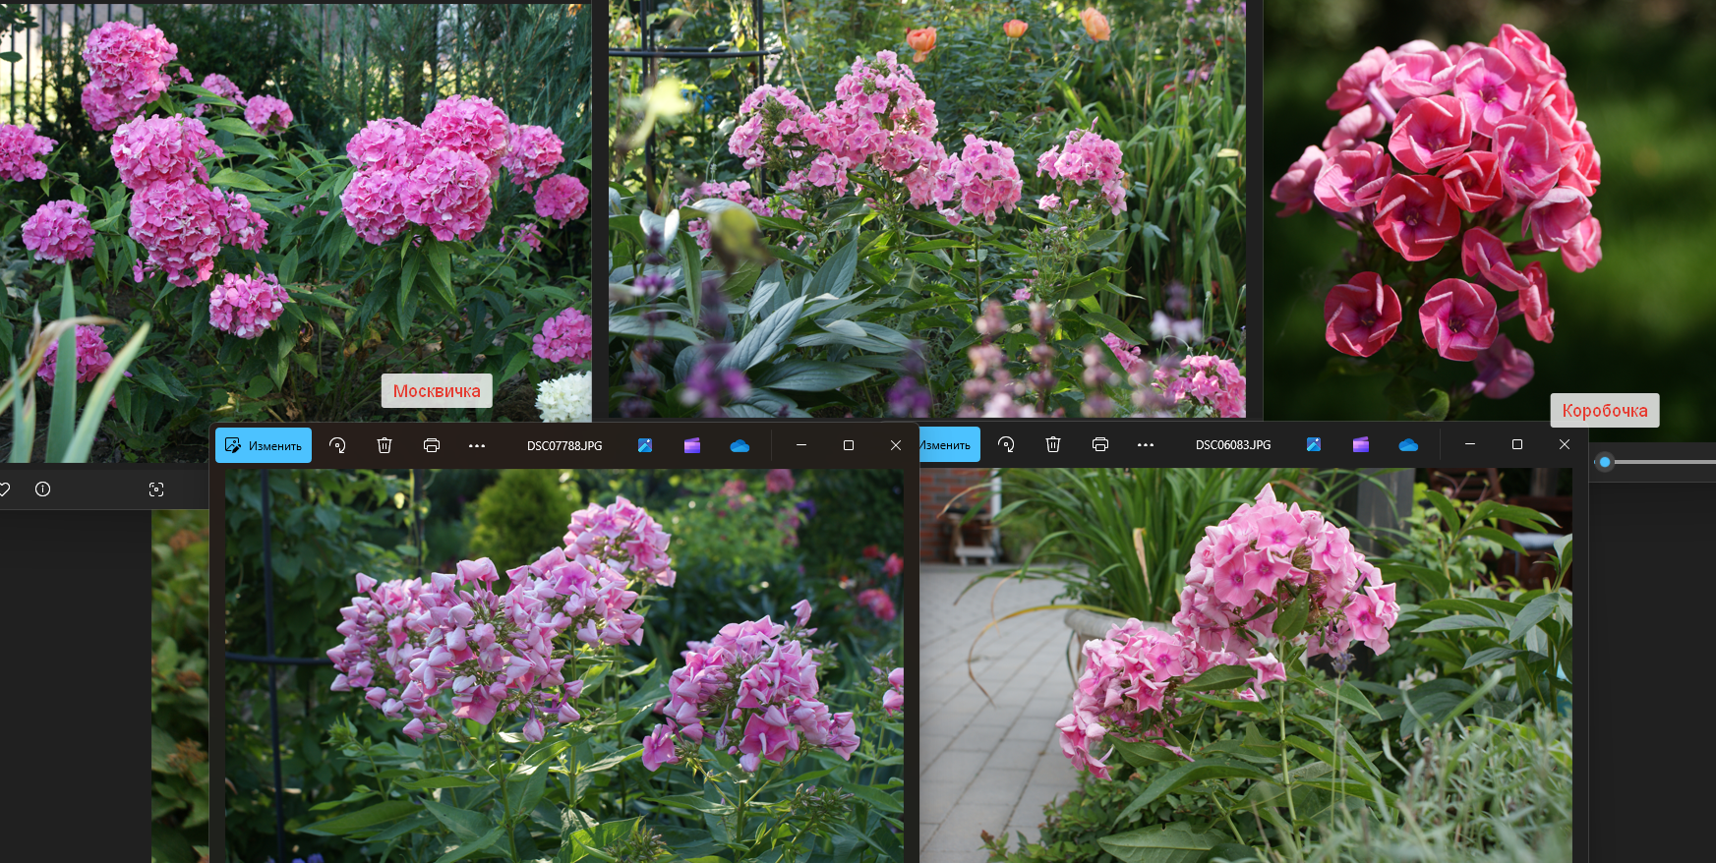Screen dimensions: 1716x863
Task: Minimize the DSC07788.JPG window
Action: (x=801, y=445)
